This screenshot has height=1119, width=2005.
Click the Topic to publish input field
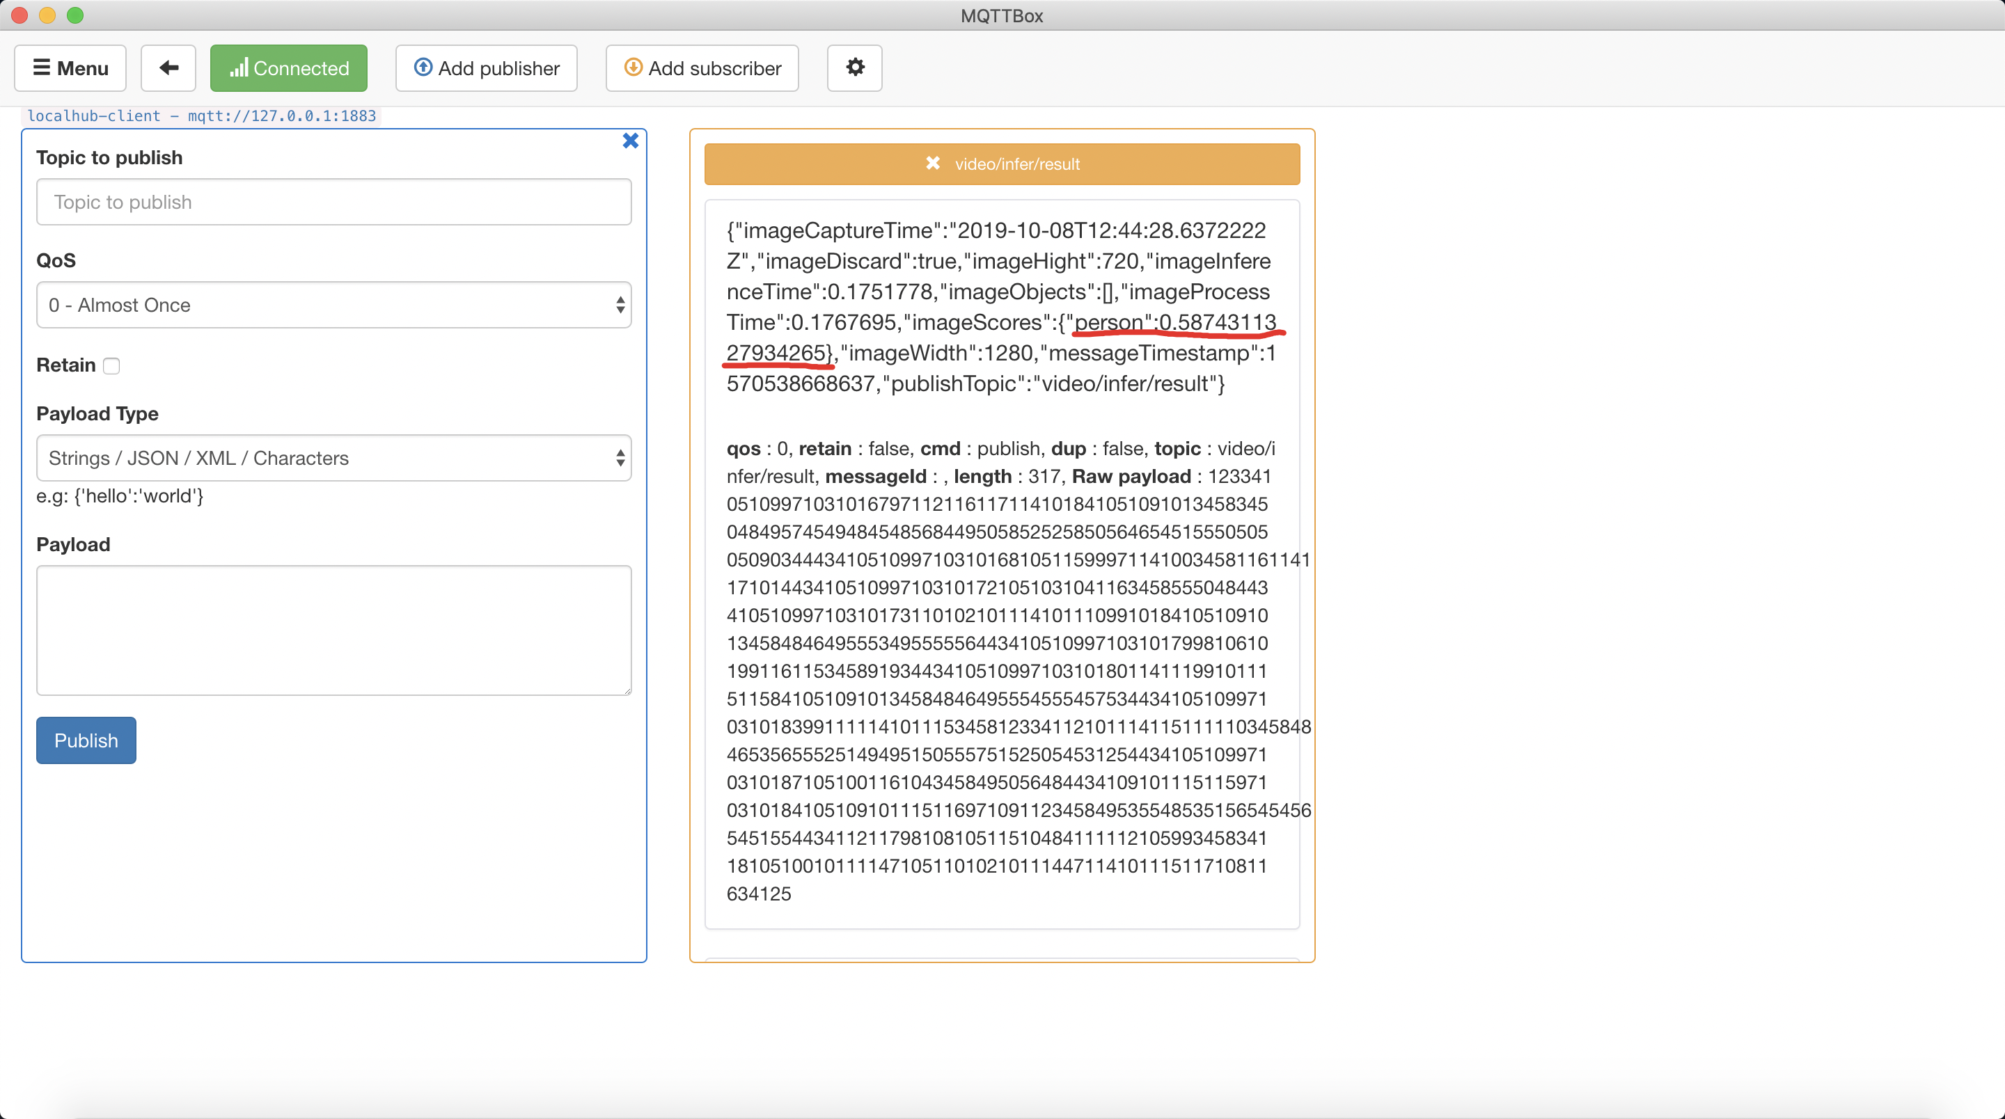click(x=333, y=203)
